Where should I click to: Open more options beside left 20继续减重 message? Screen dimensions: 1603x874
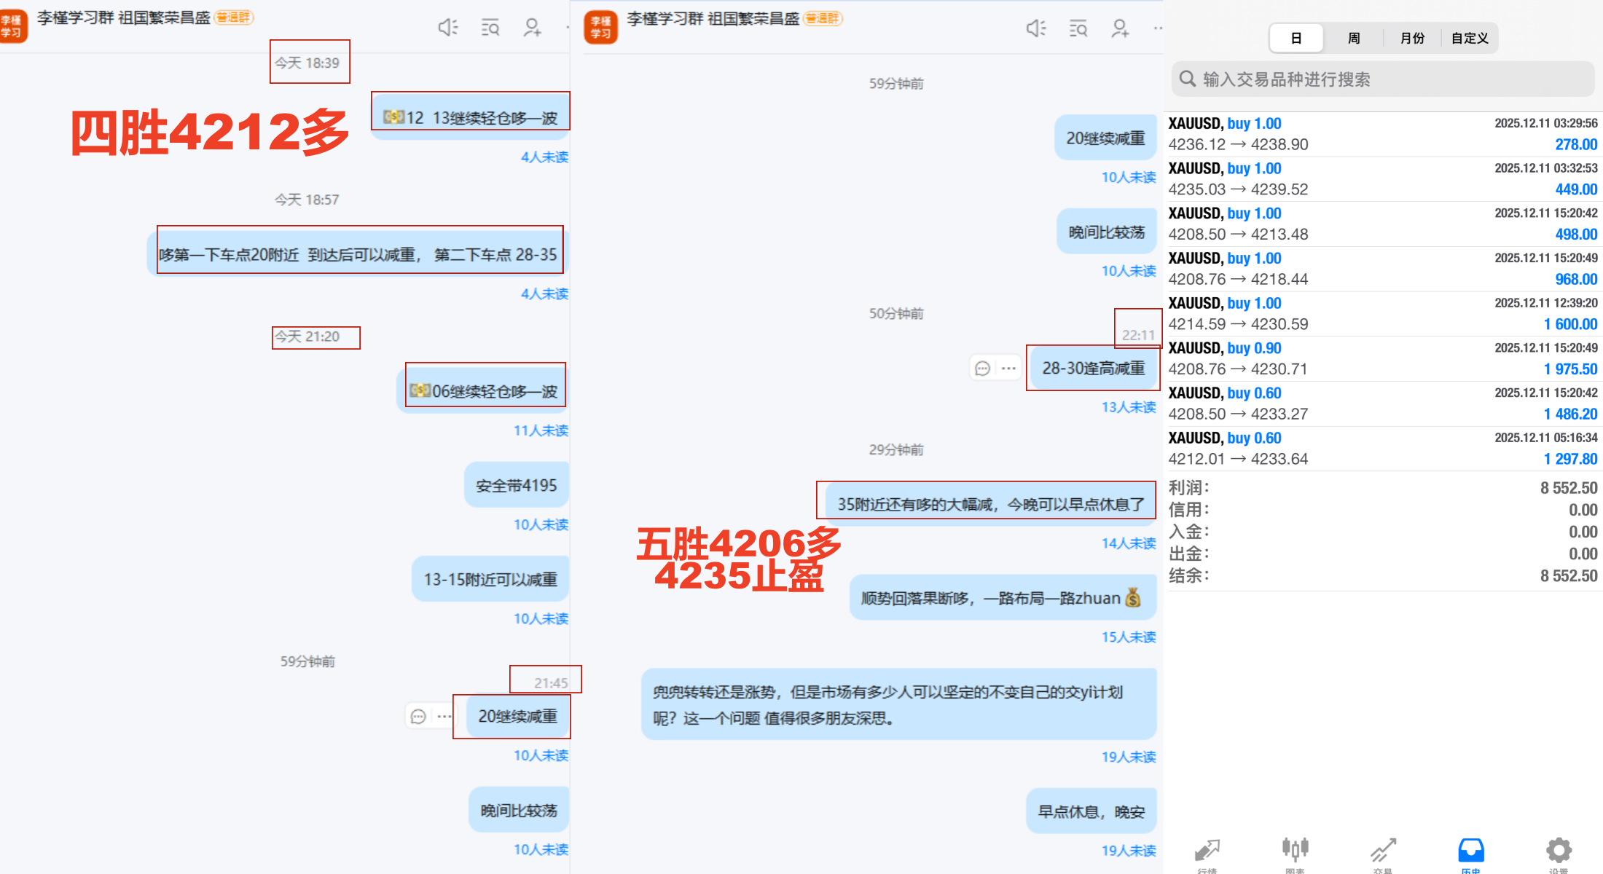click(x=444, y=717)
